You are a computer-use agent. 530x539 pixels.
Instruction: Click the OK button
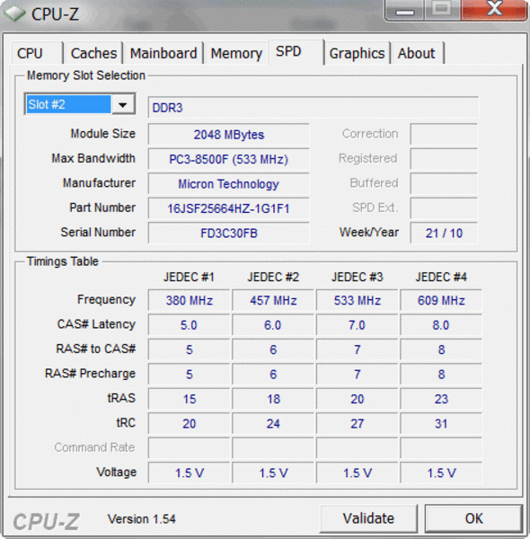473,518
